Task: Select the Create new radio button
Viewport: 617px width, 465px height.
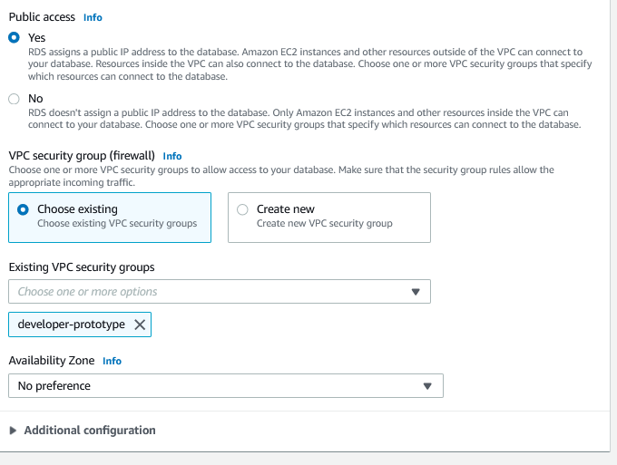Action: pyautogui.click(x=242, y=209)
